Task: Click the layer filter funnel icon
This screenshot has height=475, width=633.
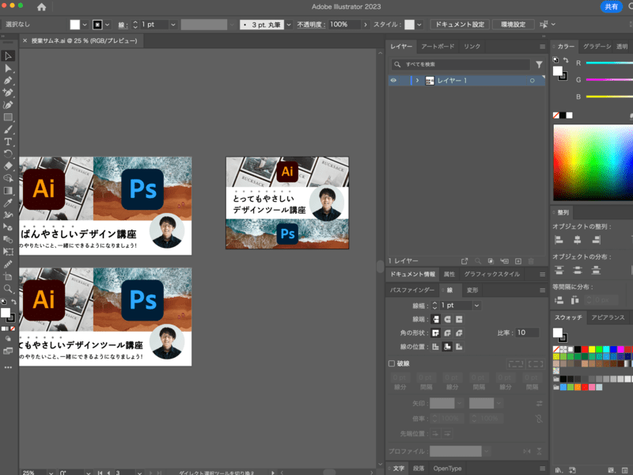Action: [x=539, y=65]
